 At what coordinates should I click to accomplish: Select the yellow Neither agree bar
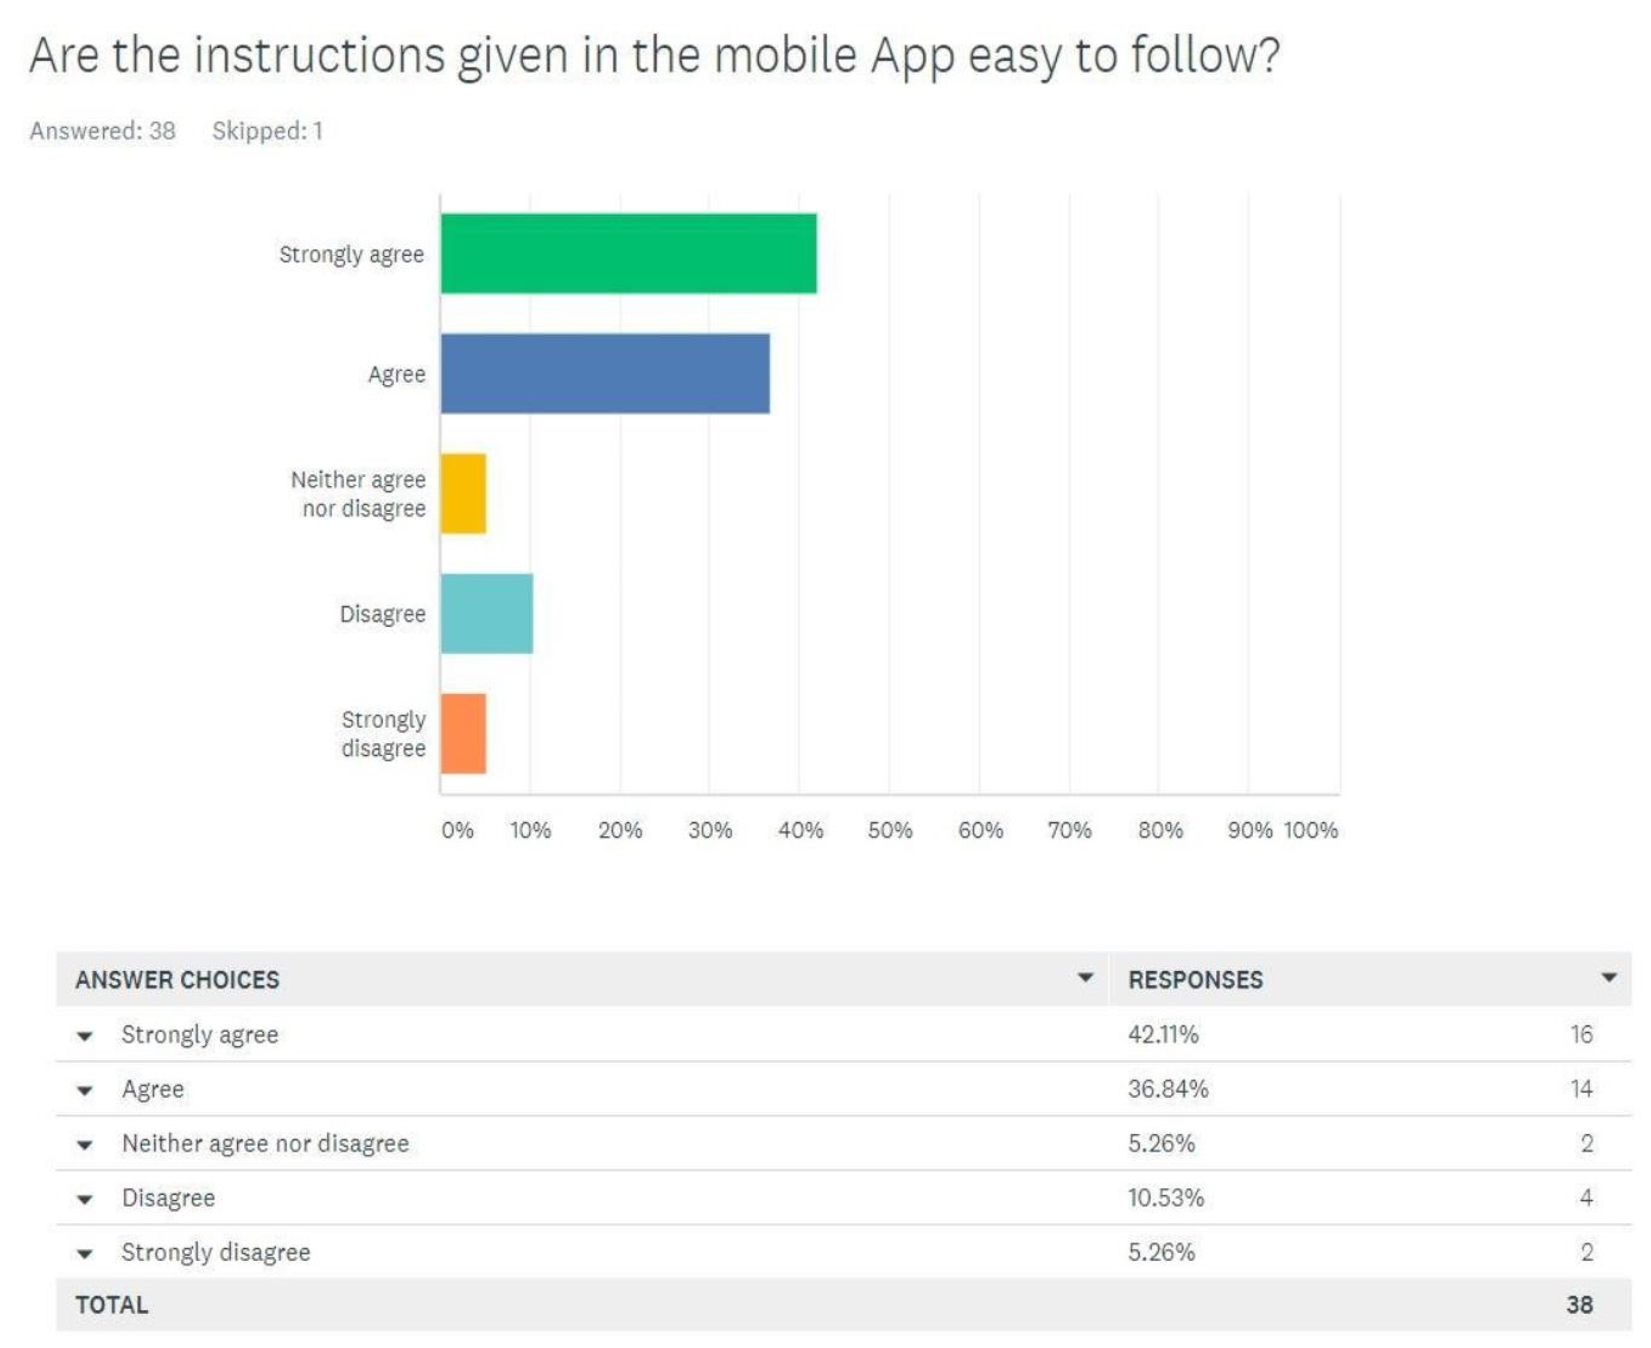tap(464, 494)
